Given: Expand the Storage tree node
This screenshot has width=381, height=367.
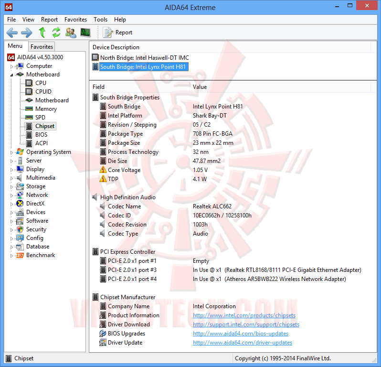Looking at the screenshot, I should click(11, 187).
